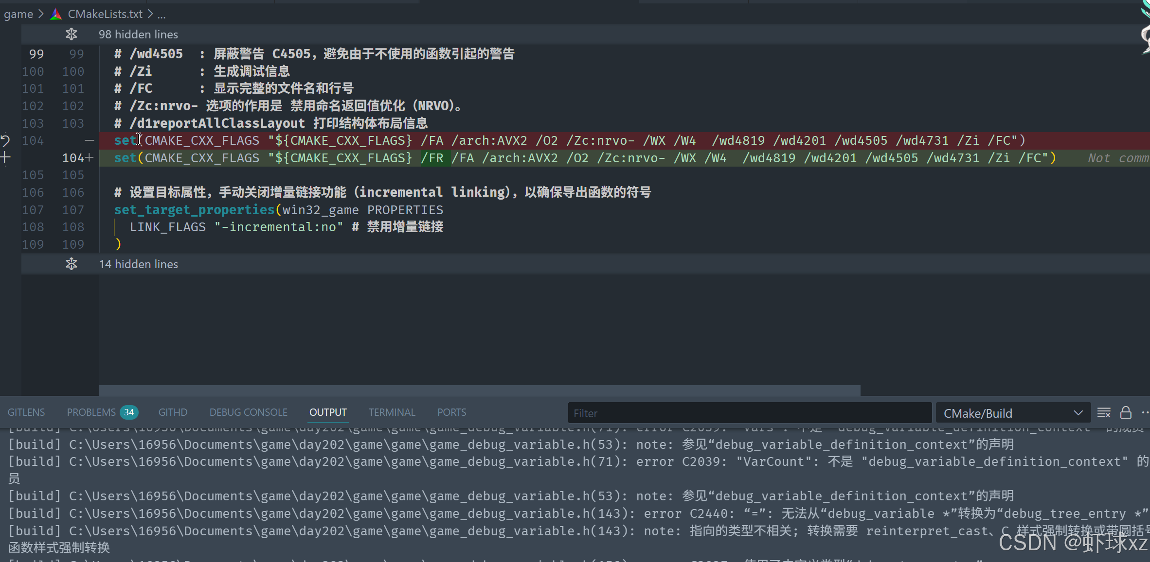Click the revert change arrow on line 104

pos(5,141)
